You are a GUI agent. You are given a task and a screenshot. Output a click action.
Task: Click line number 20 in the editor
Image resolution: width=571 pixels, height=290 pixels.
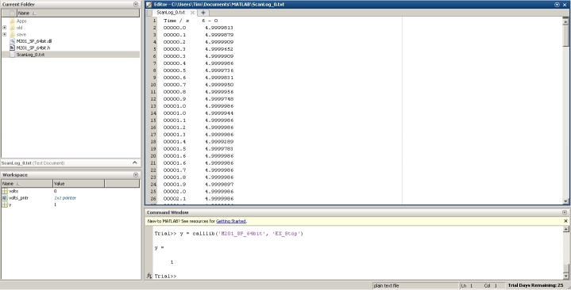pyautogui.click(x=153, y=156)
